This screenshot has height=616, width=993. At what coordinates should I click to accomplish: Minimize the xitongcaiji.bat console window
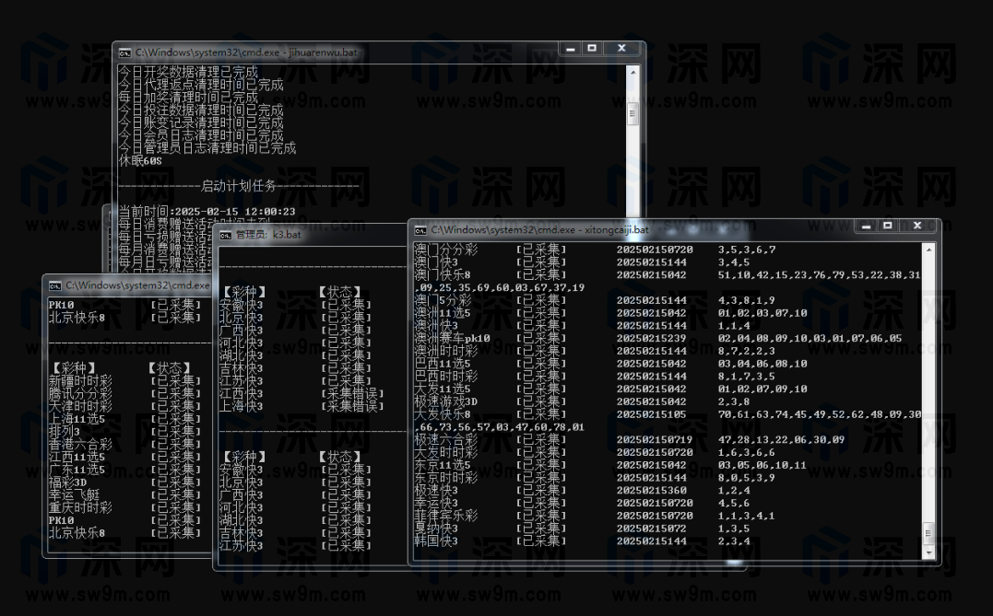coord(866,225)
